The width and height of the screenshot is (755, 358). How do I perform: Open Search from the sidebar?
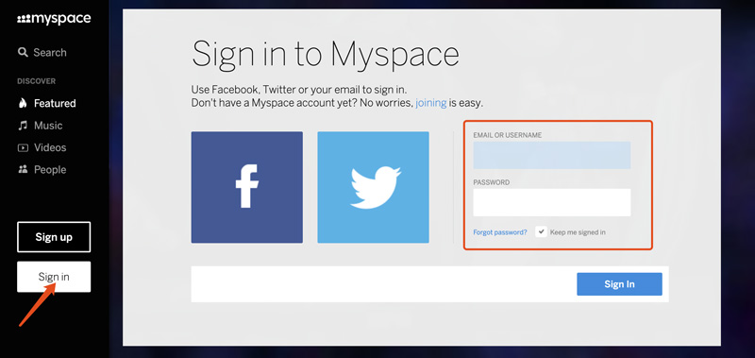pyautogui.click(x=50, y=53)
